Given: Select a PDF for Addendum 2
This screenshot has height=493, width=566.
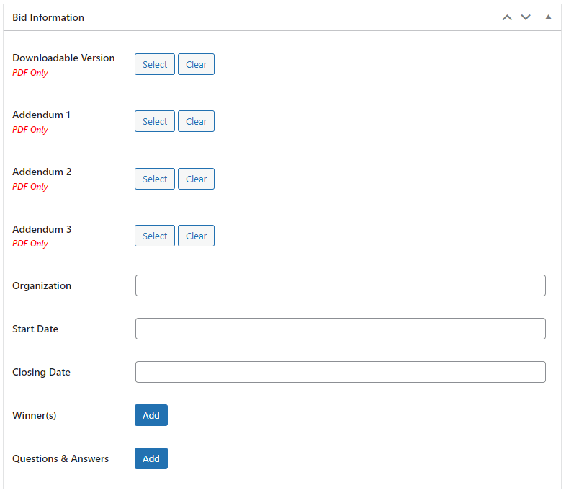Looking at the screenshot, I should (154, 179).
